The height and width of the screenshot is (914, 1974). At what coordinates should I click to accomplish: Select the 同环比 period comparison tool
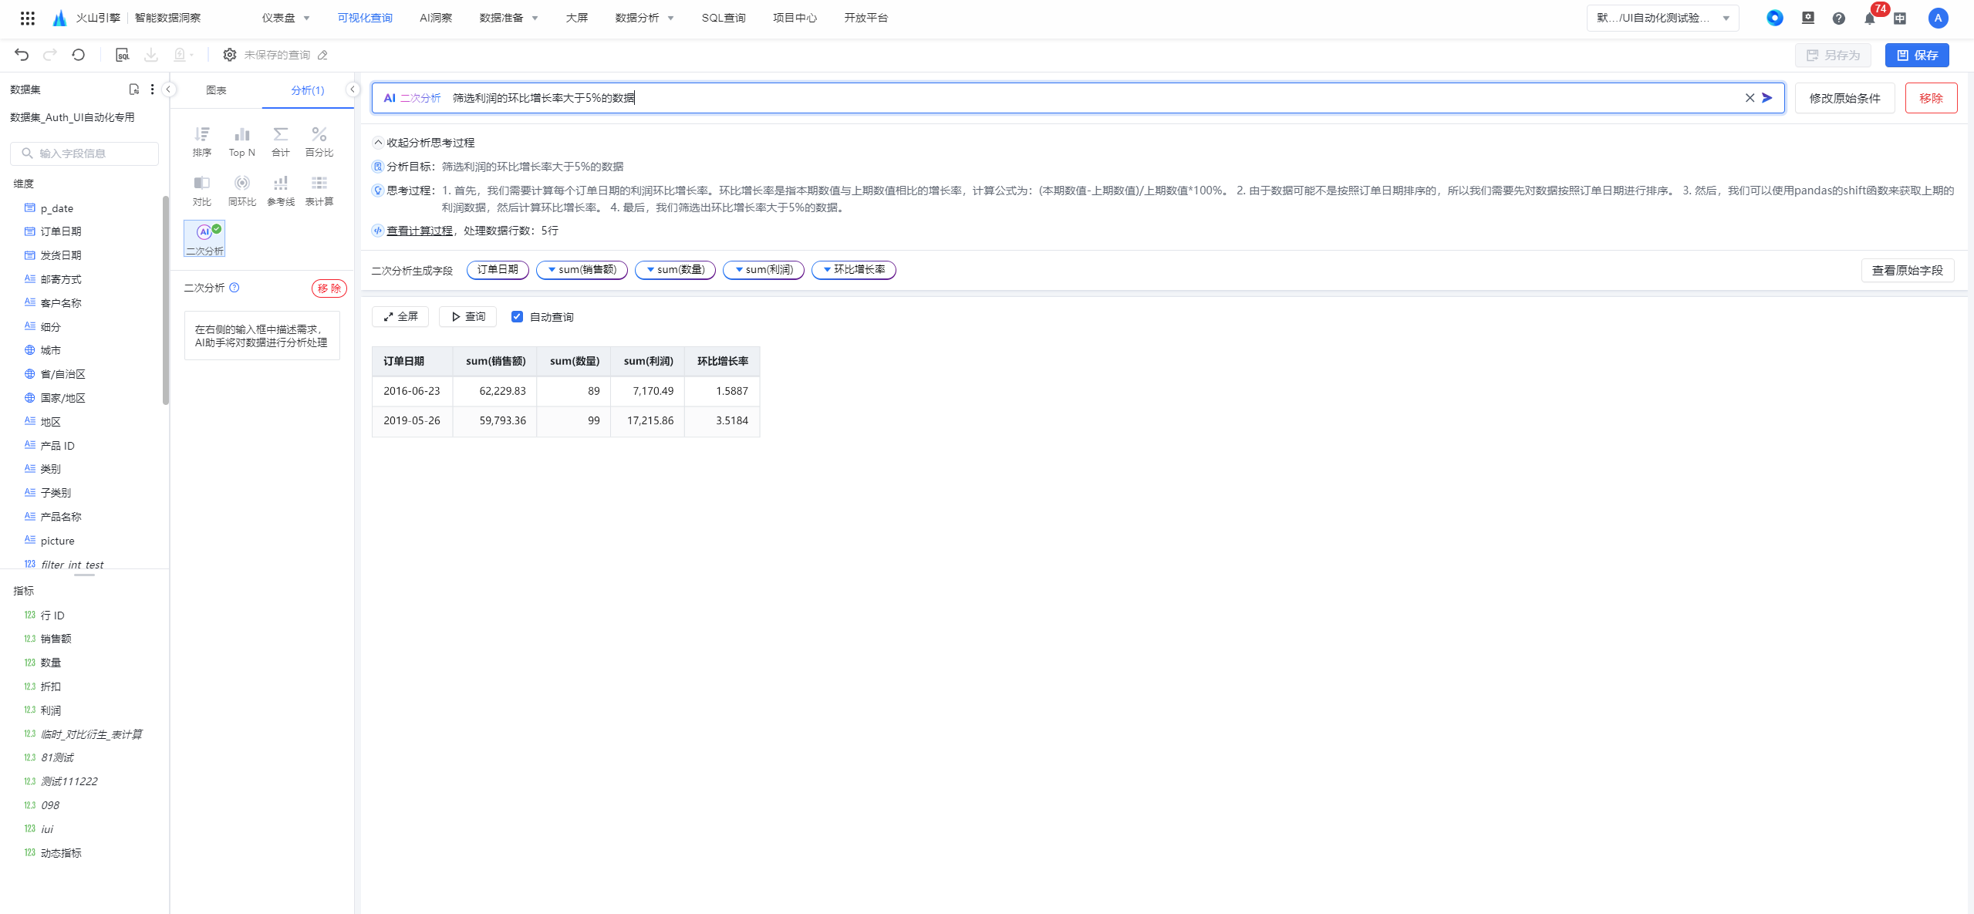coord(242,191)
